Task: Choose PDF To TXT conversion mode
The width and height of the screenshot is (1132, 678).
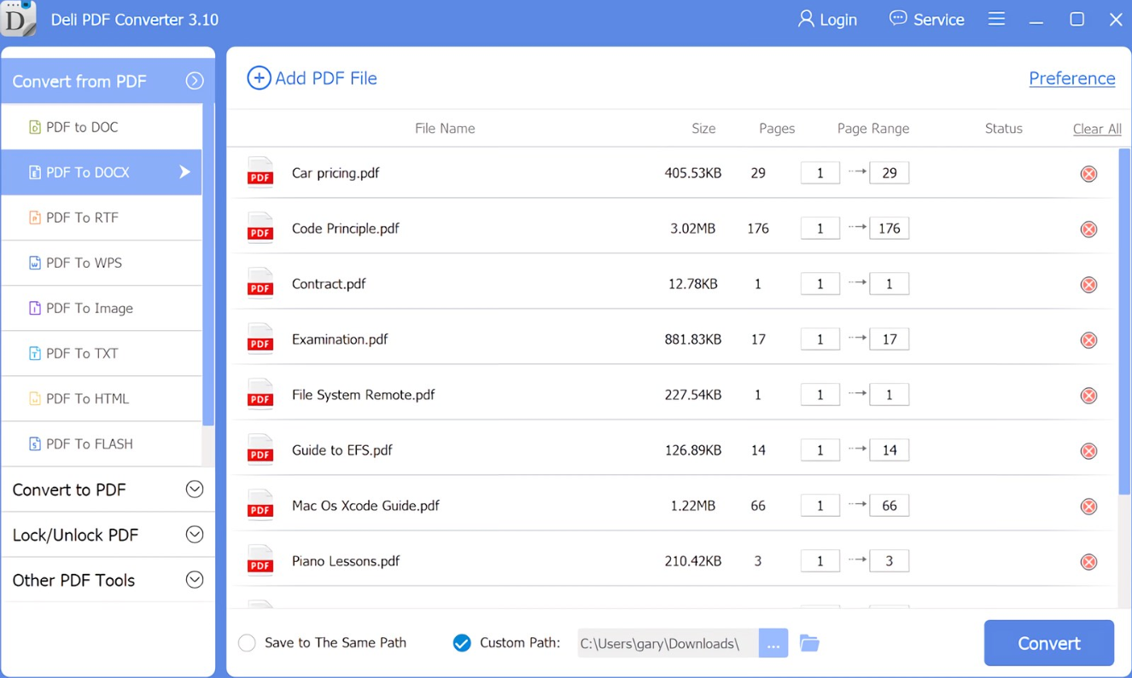Action: (82, 354)
